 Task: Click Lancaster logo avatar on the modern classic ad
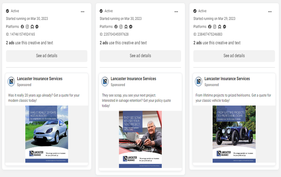coord(11,82)
